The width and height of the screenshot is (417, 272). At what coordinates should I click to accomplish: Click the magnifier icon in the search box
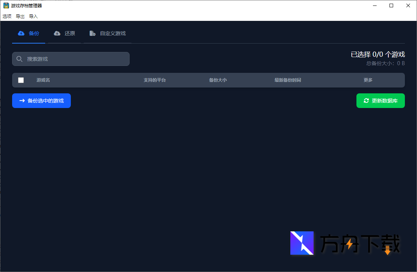click(x=19, y=59)
